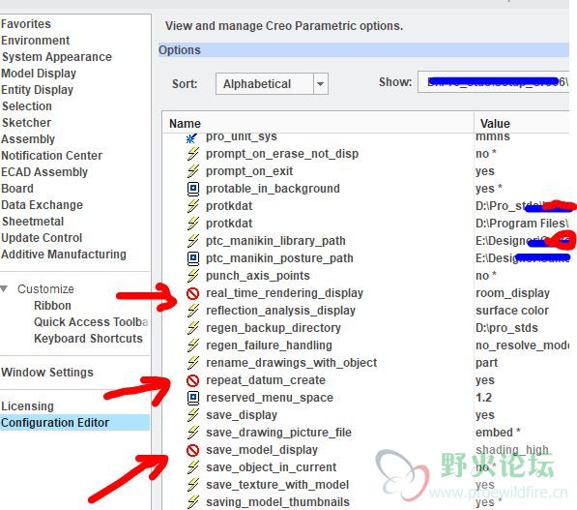
Task: Click the screen icon beside reserved_menu_space
Action: click(x=193, y=398)
